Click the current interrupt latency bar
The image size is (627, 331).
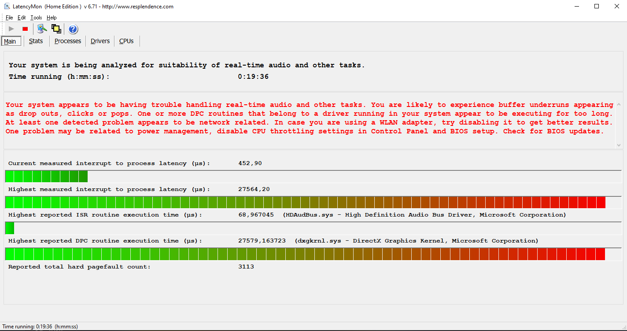click(x=313, y=177)
